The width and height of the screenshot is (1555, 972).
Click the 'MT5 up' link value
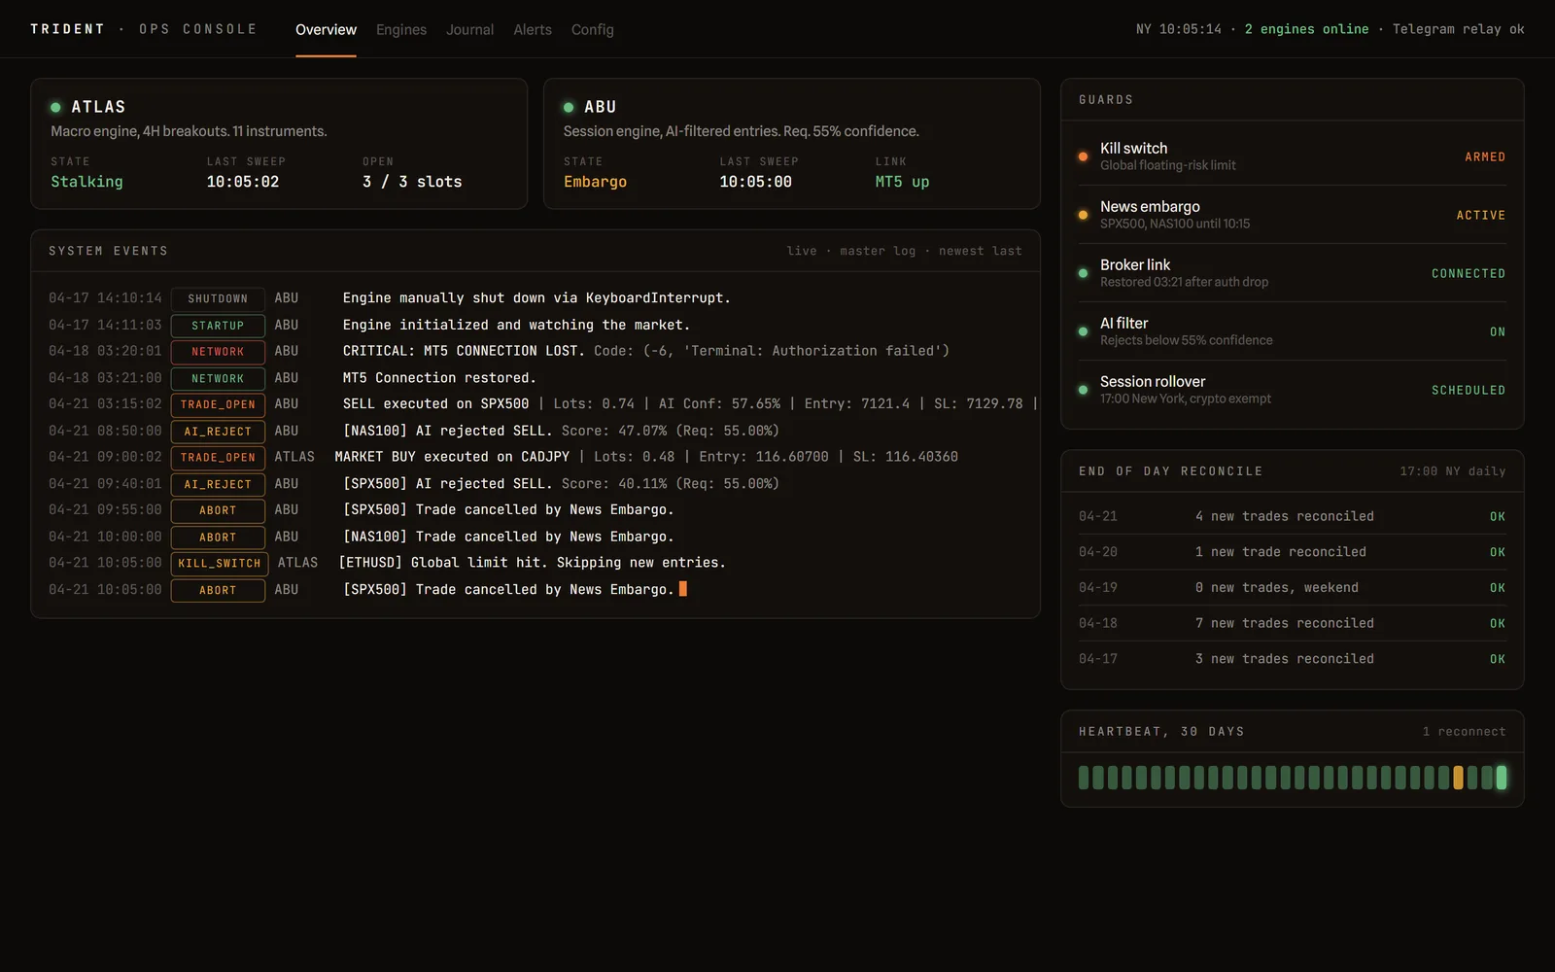[x=902, y=182]
